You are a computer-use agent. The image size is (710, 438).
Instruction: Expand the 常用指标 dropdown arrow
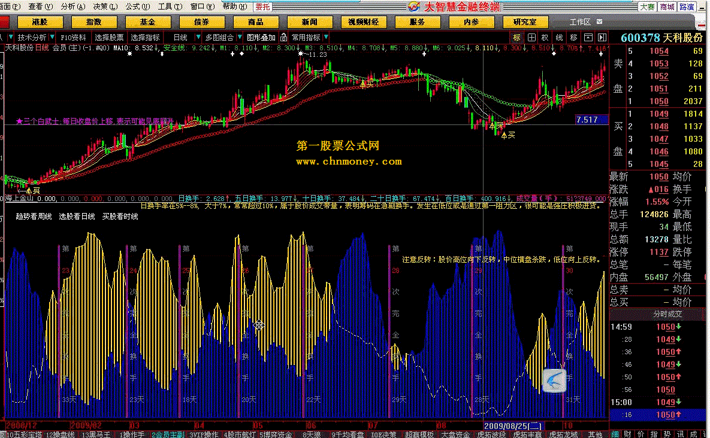tap(326, 37)
